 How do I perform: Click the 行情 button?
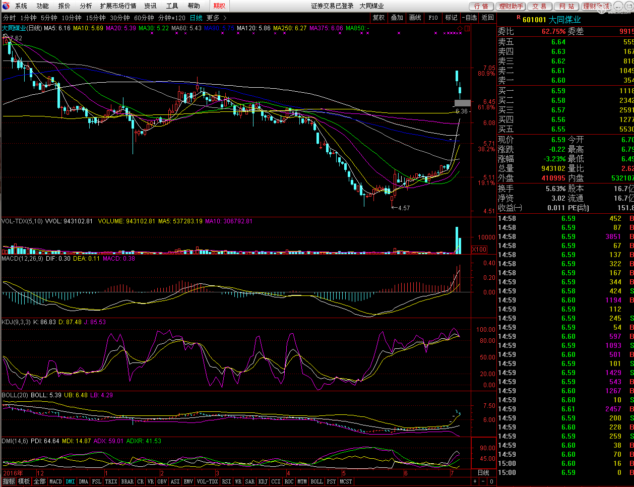tap(481, 6)
